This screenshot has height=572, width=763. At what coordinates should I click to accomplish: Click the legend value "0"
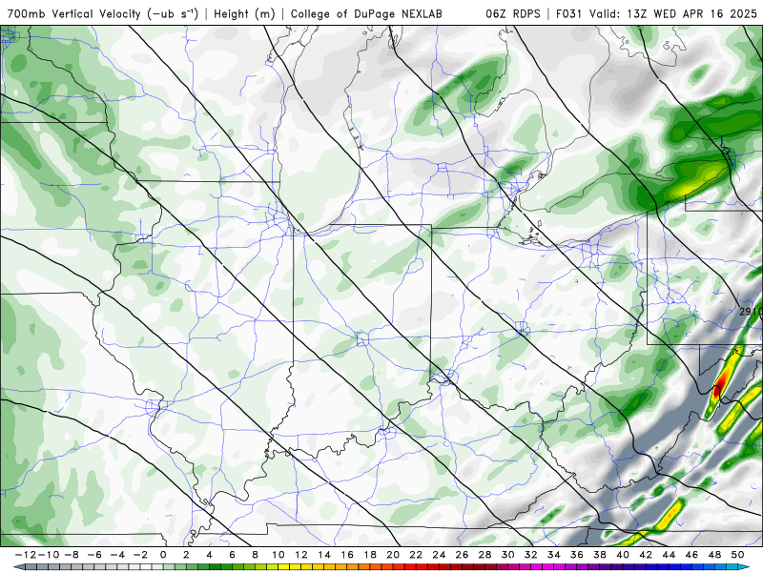point(163,555)
